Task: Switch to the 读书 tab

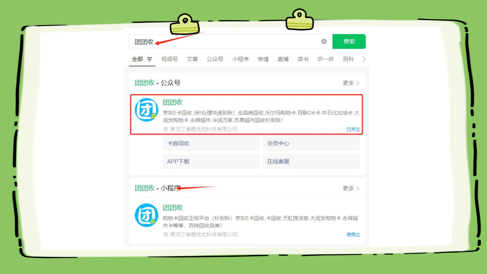Action: point(303,59)
